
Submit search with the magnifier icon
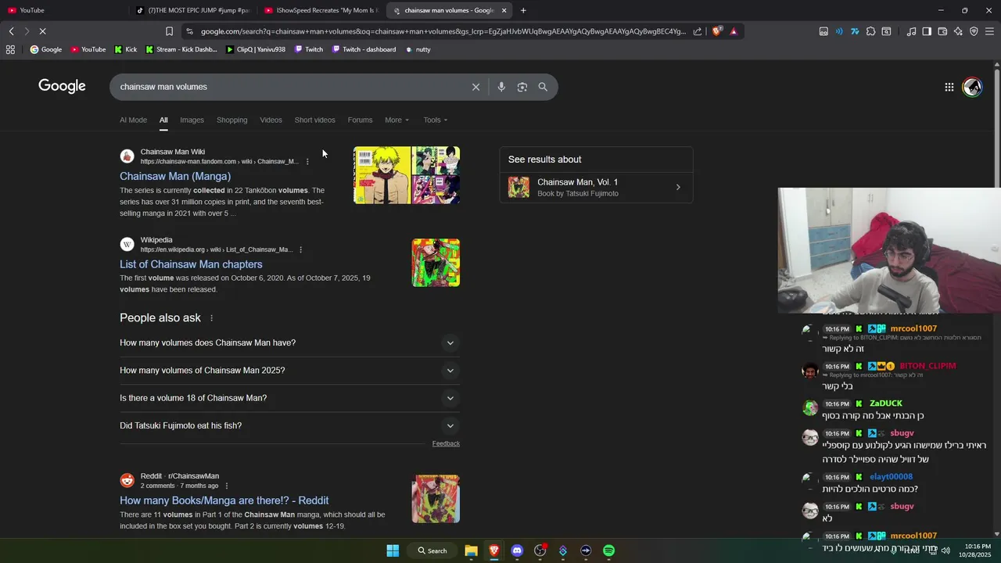click(543, 87)
